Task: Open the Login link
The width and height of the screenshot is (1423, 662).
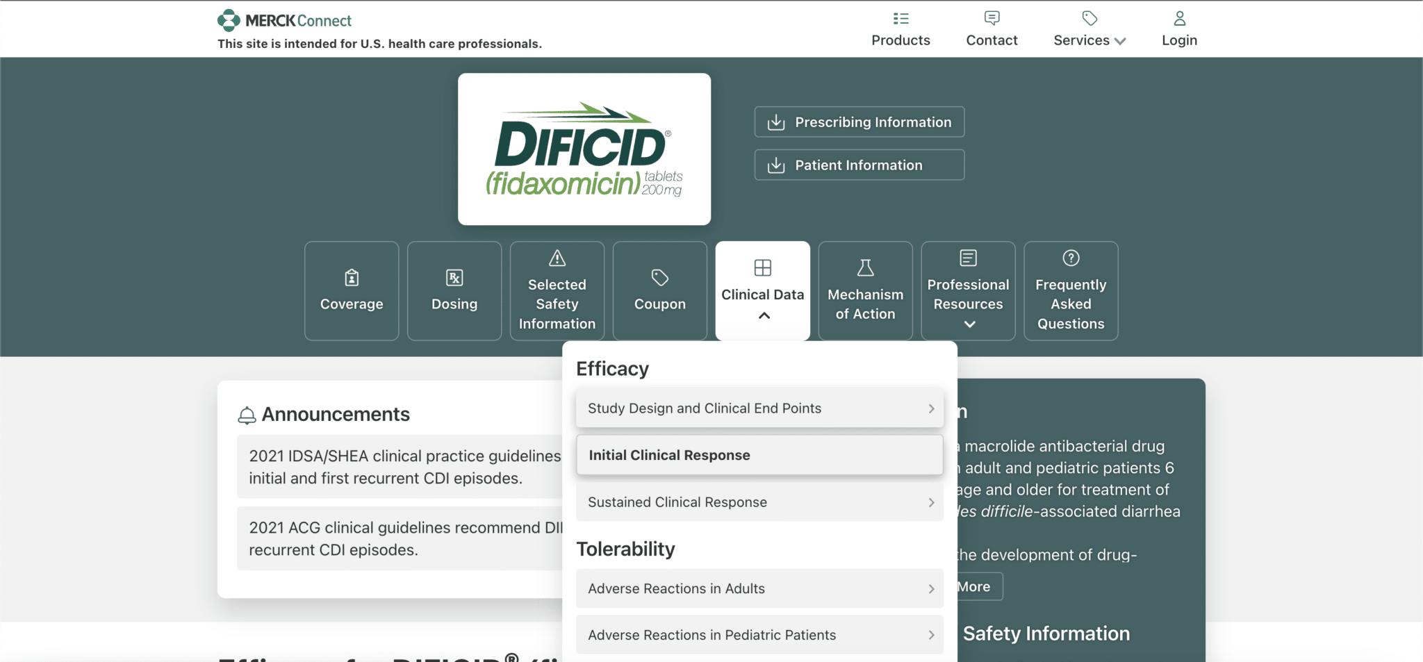Action: [x=1179, y=40]
